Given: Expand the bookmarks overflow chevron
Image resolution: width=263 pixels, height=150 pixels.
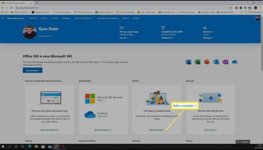Looking at the screenshot, I should [242, 12].
